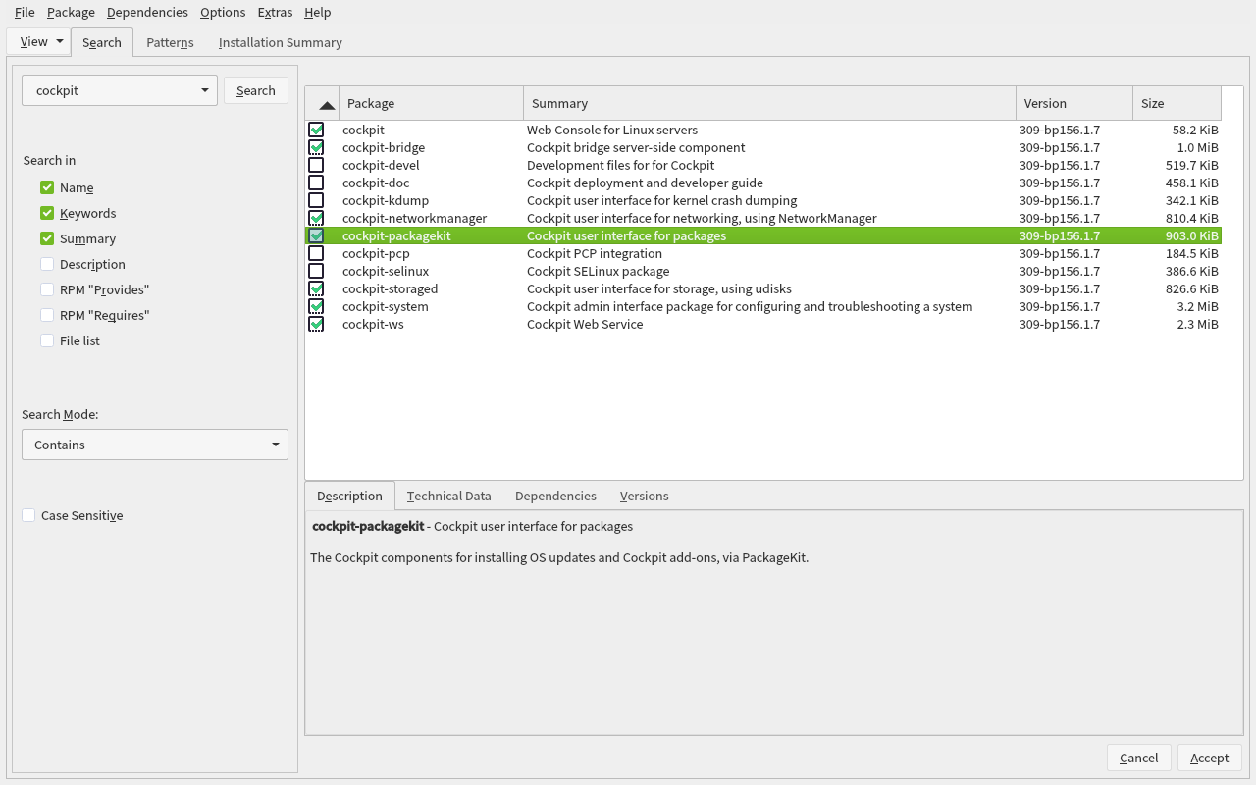Image resolution: width=1256 pixels, height=785 pixels.
Task: Click the Accept button
Action: (x=1210, y=758)
